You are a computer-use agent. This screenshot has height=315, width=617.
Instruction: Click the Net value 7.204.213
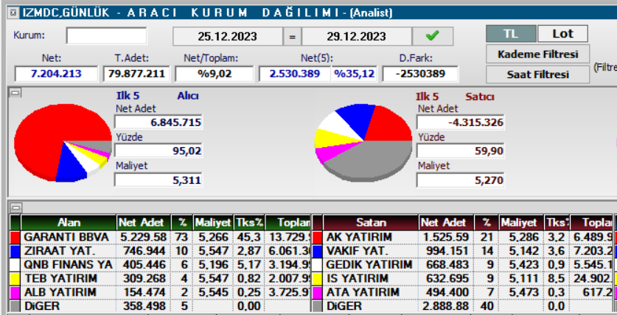click(x=56, y=74)
